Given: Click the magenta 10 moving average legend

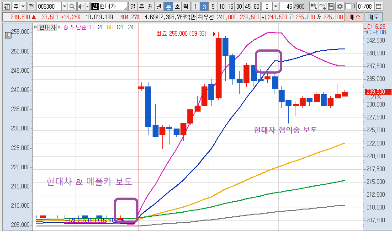Looking at the screenshot, I should pos(91,27).
